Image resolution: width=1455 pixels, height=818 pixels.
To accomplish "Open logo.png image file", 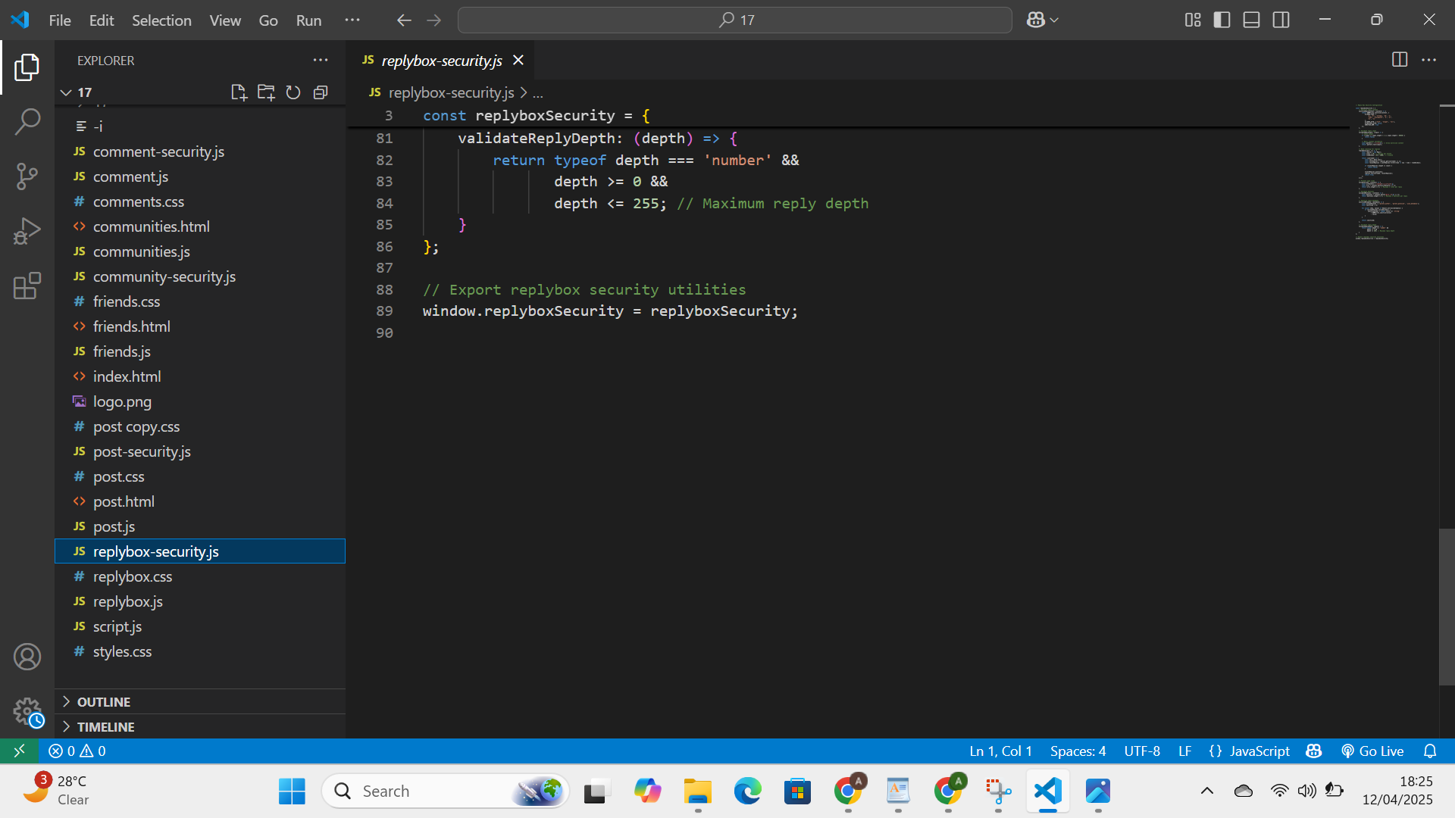I will (200, 401).
